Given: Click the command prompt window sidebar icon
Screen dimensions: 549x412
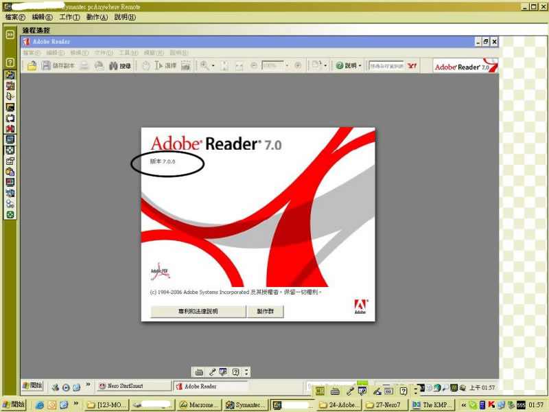Looking at the screenshot, I should (10, 107).
